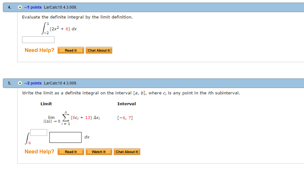This screenshot has width=304, height=169.
Task: Click the interval [-6, 7] value
Action: click(125, 118)
